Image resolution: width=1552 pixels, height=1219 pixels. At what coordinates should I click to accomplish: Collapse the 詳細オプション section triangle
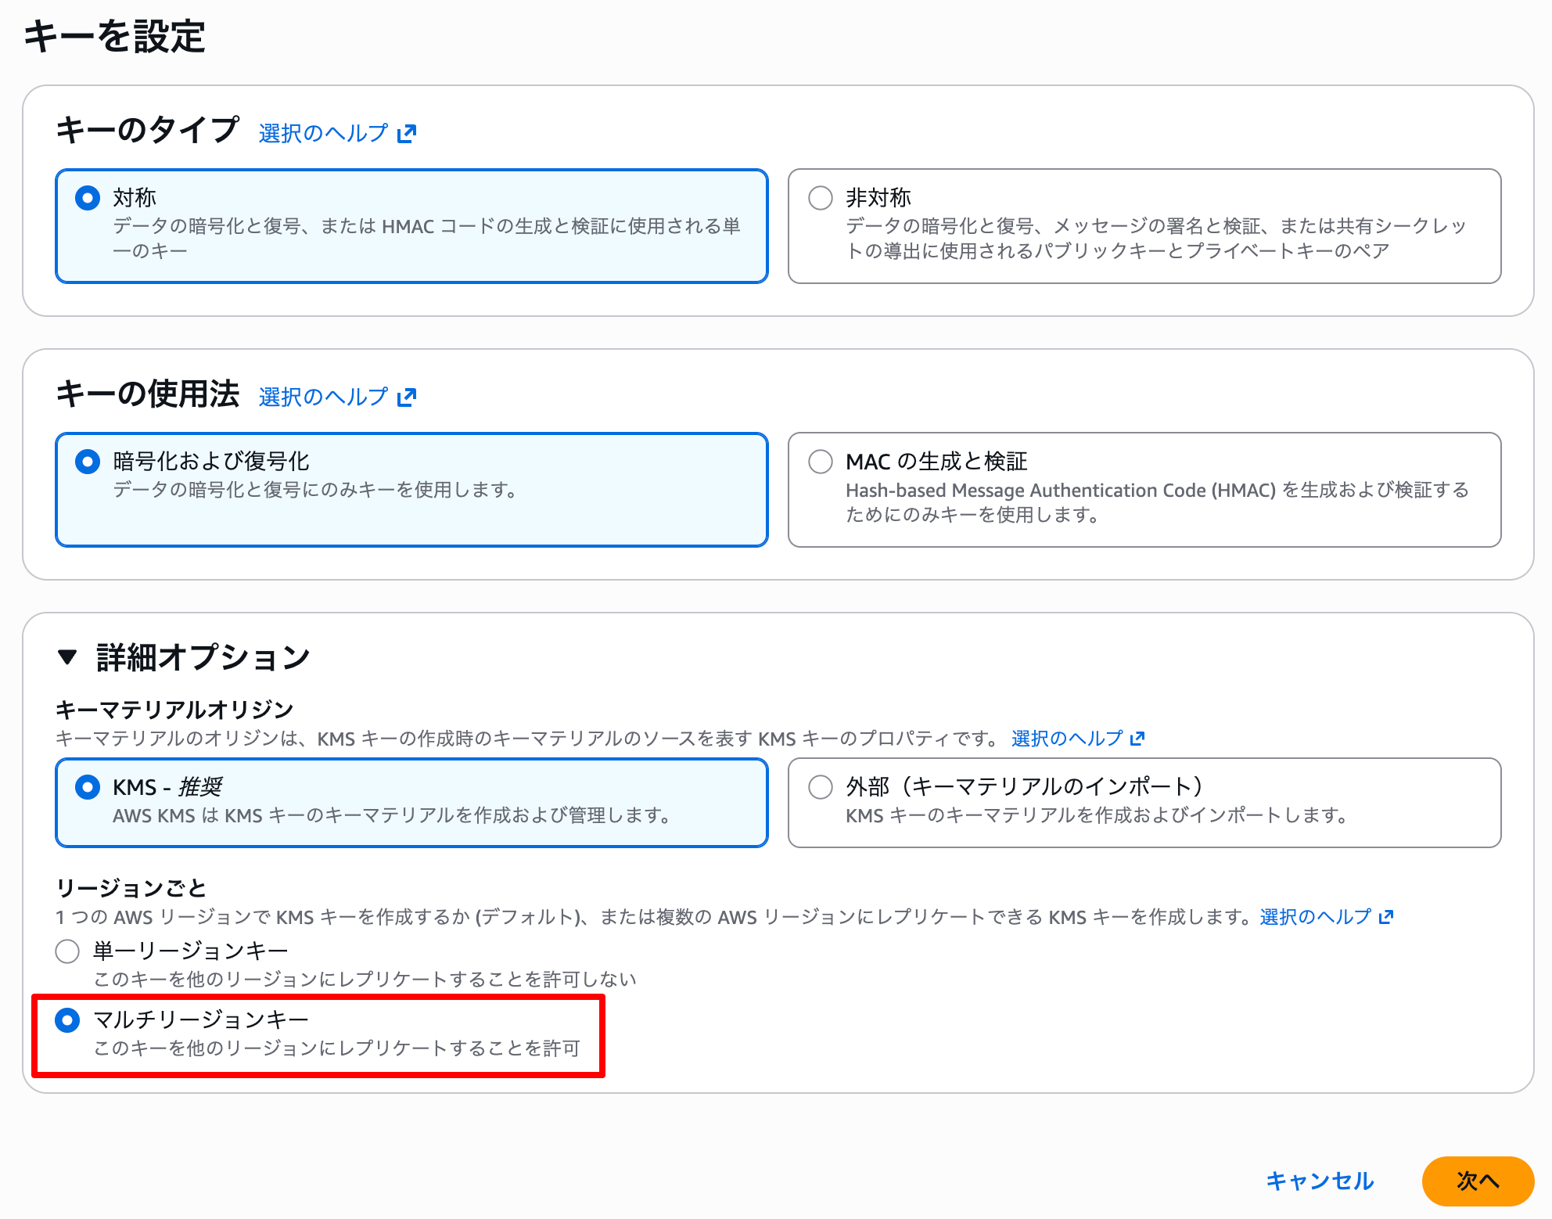pos(68,657)
